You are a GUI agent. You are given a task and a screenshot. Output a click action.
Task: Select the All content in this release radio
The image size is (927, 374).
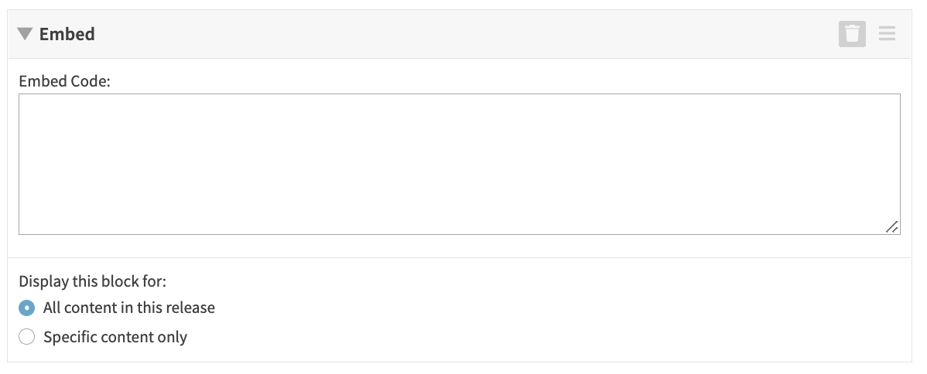coord(27,308)
